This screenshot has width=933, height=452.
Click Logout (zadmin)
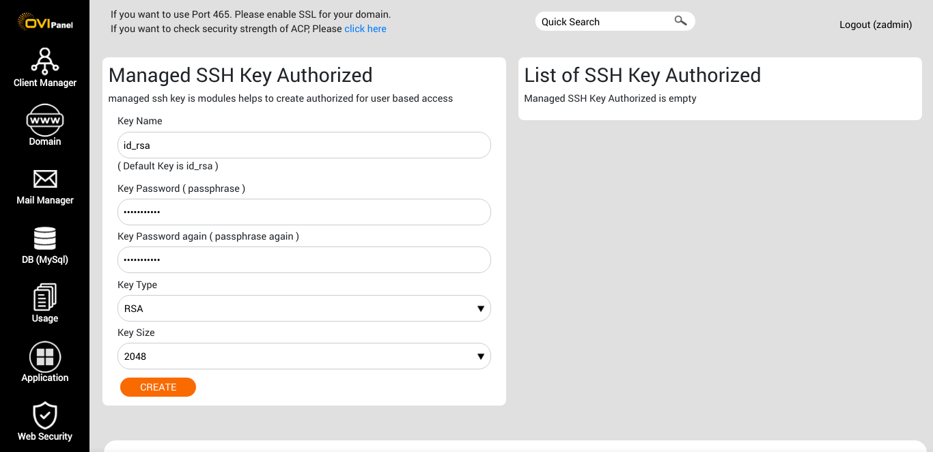[x=875, y=25]
